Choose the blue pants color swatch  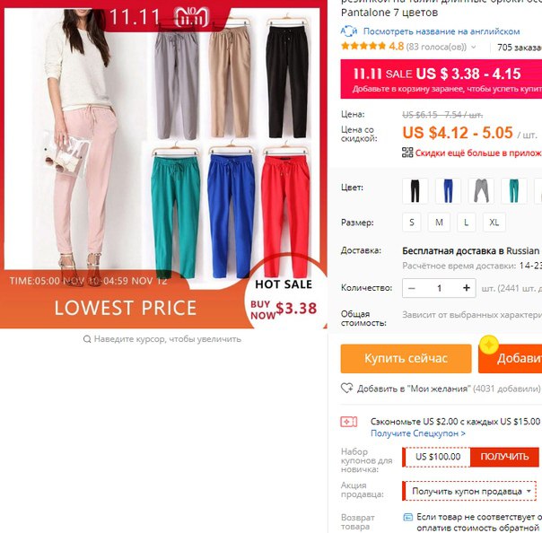click(448, 191)
